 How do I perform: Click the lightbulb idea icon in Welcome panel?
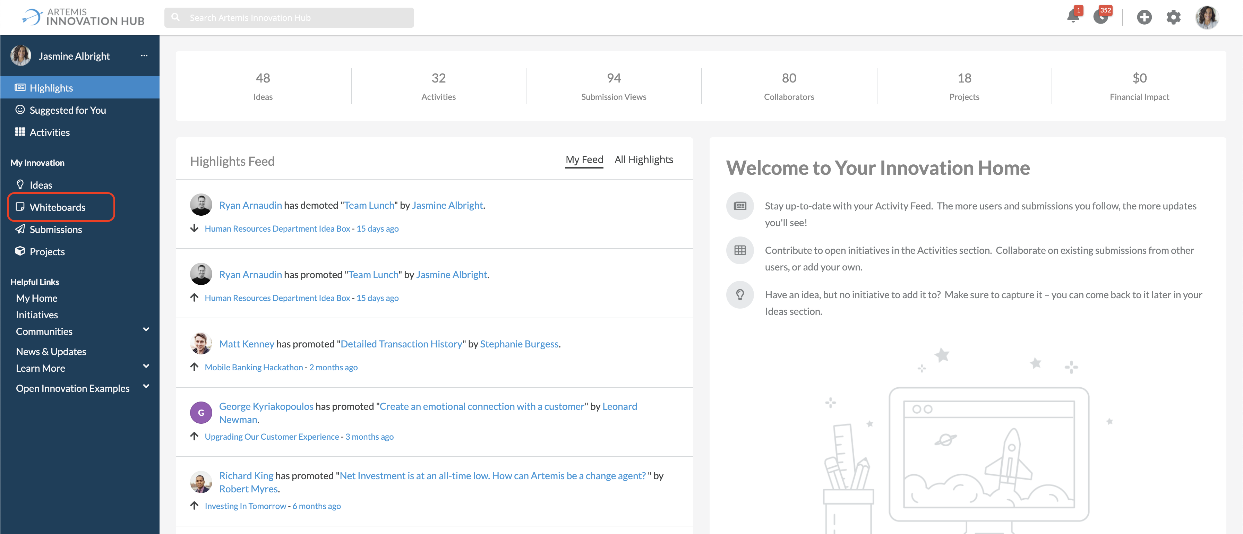pyautogui.click(x=740, y=295)
